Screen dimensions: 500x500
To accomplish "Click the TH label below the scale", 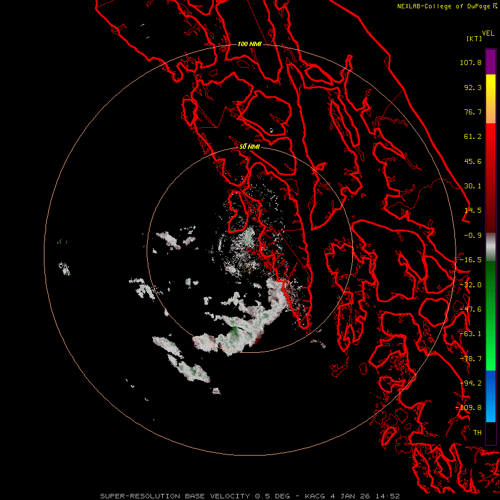I will point(477,433).
